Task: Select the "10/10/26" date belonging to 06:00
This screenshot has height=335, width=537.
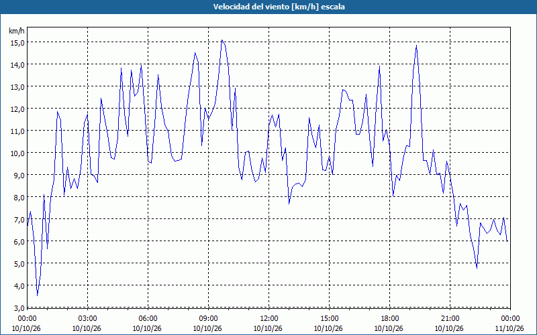Action: click(x=147, y=328)
